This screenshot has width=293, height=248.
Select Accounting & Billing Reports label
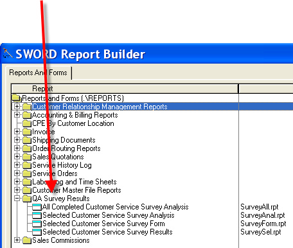click(75, 115)
